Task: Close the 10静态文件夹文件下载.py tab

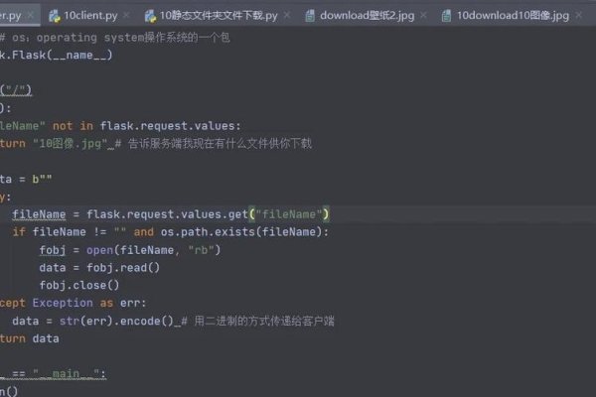Action: point(287,15)
